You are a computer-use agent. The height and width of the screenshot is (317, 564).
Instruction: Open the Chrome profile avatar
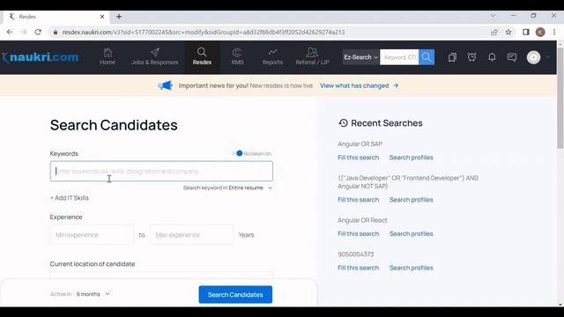pyautogui.click(x=540, y=32)
